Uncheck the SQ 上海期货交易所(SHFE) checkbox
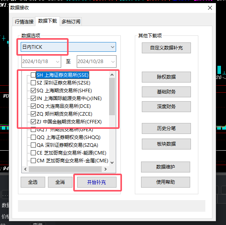This screenshot has width=226, height=225. (33, 91)
